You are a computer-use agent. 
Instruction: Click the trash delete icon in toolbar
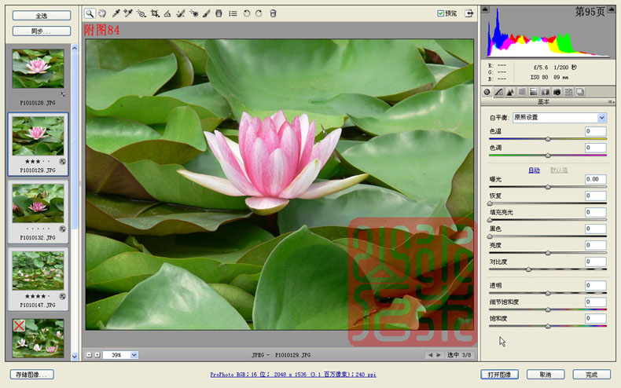[x=273, y=13]
